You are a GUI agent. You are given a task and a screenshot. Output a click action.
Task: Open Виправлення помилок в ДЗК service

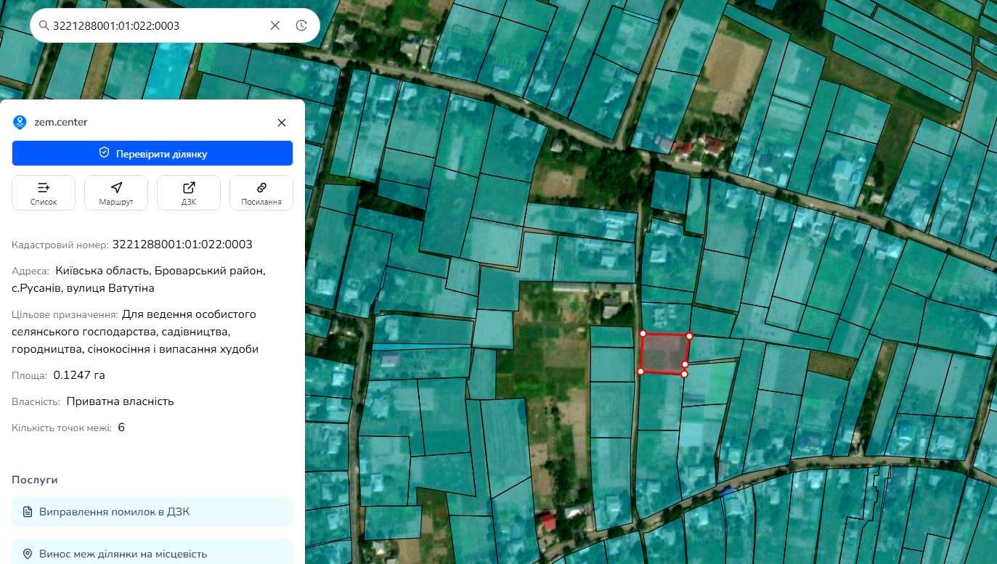[152, 512]
